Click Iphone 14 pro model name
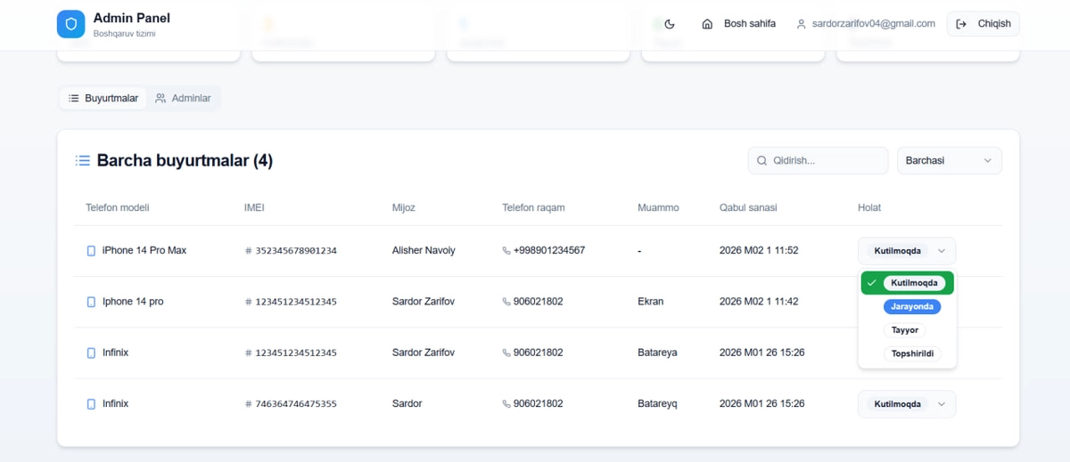This screenshot has height=462, width=1070. tap(133, 302)
